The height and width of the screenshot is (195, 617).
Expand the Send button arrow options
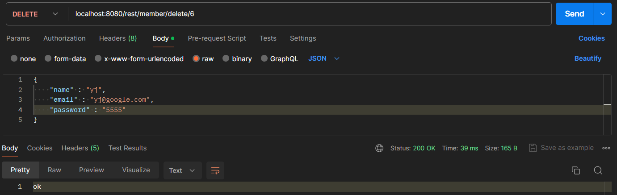pos(602,14)
